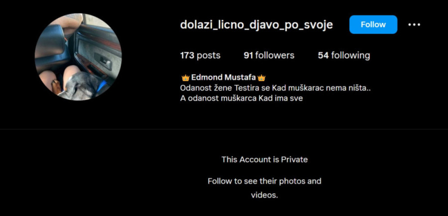
Task: Click the dog in the profile photo
Action: (82, 86)
